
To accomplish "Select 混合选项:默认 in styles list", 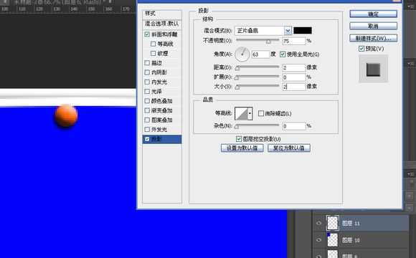I will pyautogui.click(x=162, y=24).
